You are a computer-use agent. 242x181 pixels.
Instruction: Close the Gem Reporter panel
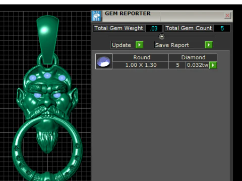(x=227, y=16)
